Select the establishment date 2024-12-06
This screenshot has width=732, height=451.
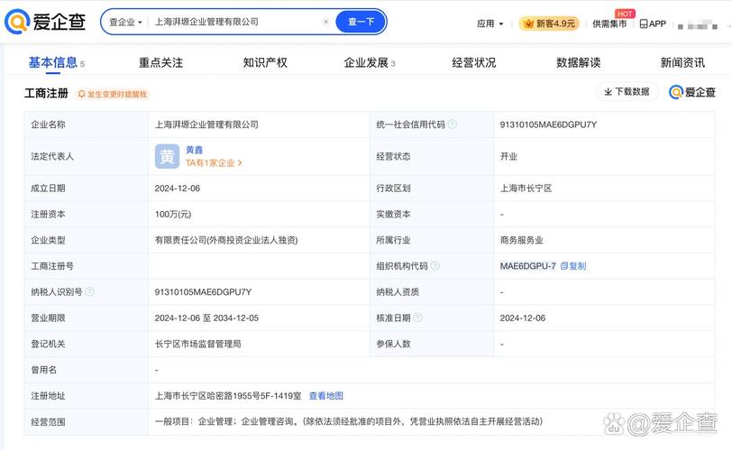(178, 189)
